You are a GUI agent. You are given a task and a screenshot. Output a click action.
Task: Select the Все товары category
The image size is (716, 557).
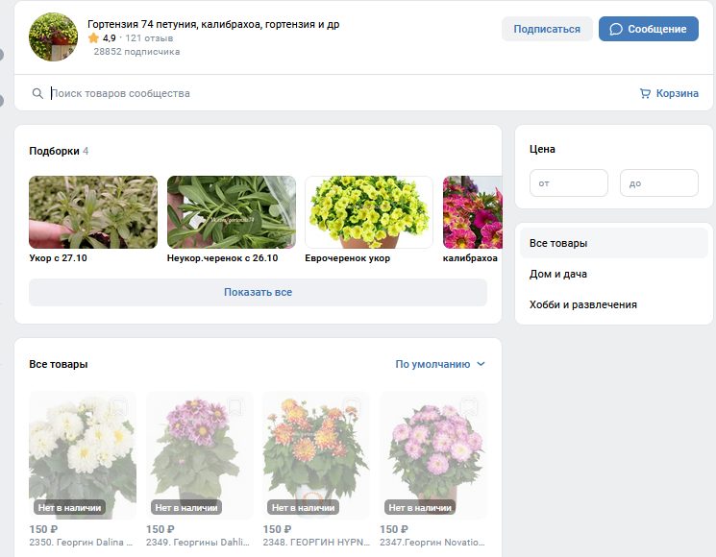tap(558, 243)
